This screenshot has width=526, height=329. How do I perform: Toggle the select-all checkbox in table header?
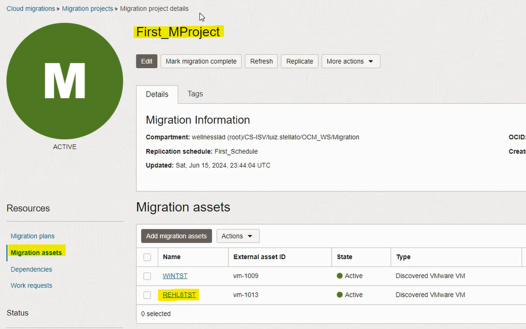coord(147,257)
